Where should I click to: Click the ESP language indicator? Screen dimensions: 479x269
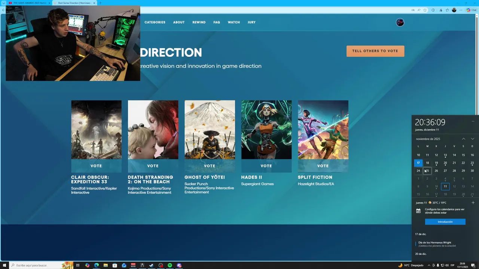452,265
